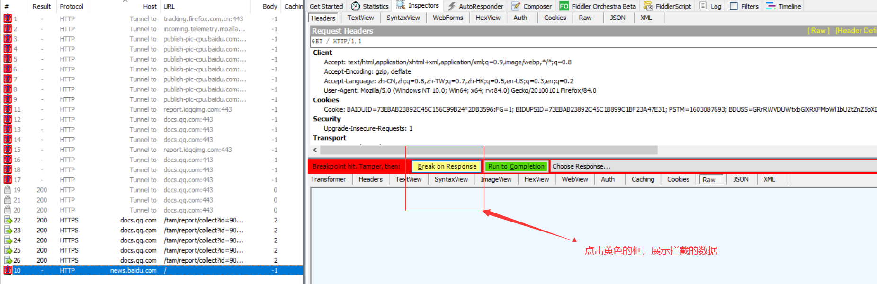Click response icon of session 26
The image size is (877, 284).
coord(8,260)
